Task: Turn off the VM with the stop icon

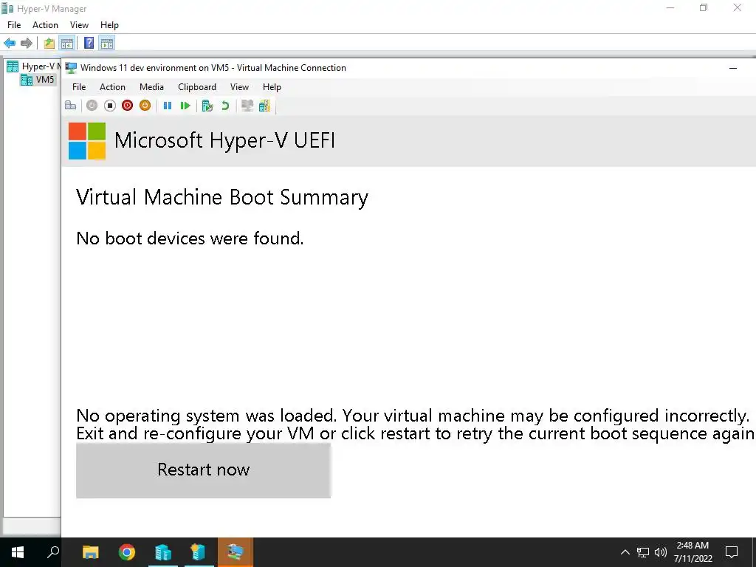Action: (x=110, y=106)
